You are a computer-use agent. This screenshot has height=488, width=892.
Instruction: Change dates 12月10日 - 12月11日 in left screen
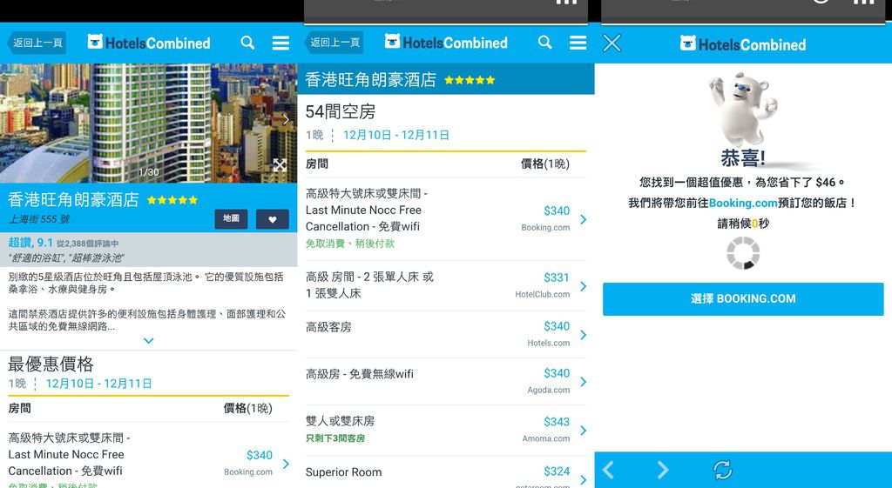pyautogui.click(x=98, y=384)
